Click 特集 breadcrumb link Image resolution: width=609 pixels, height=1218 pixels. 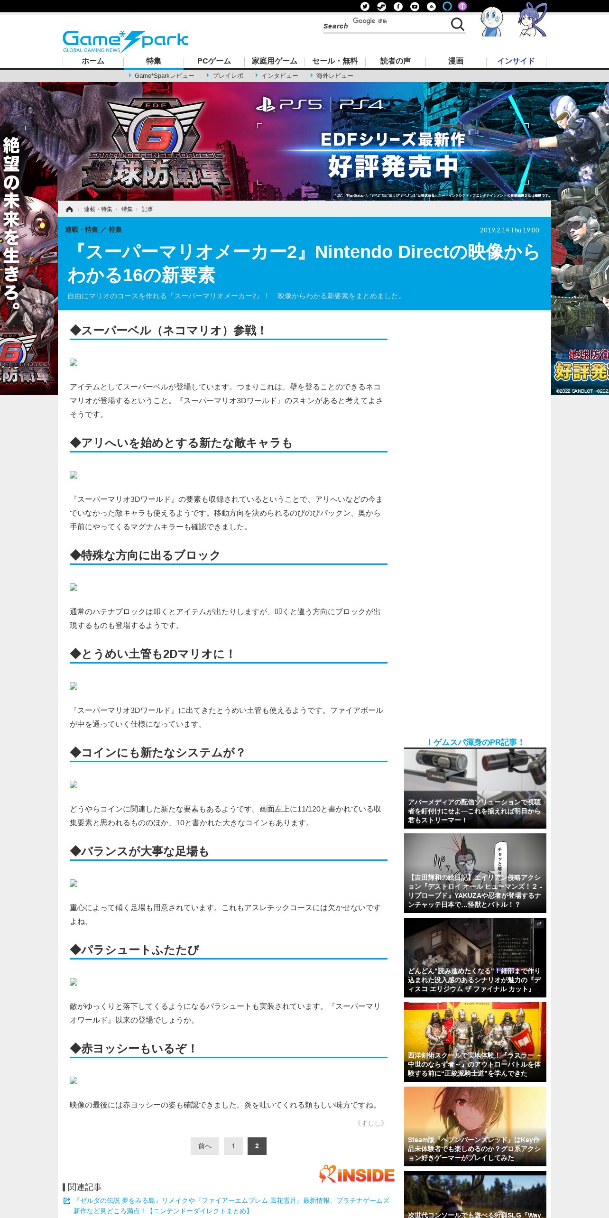coord(127,209)
